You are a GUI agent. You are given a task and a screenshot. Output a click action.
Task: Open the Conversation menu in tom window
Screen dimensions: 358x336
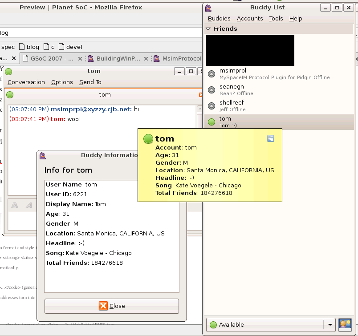tap(26, 82)
